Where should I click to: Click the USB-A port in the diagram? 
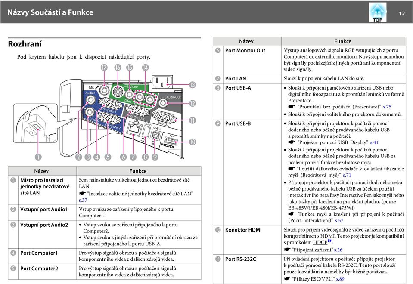coord(146,131)
